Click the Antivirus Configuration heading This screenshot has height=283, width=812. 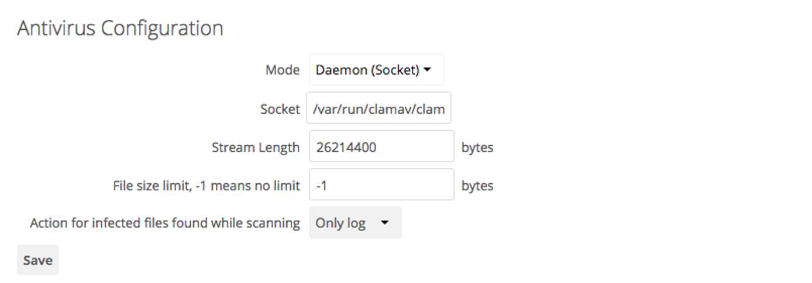tap(120, 28)
